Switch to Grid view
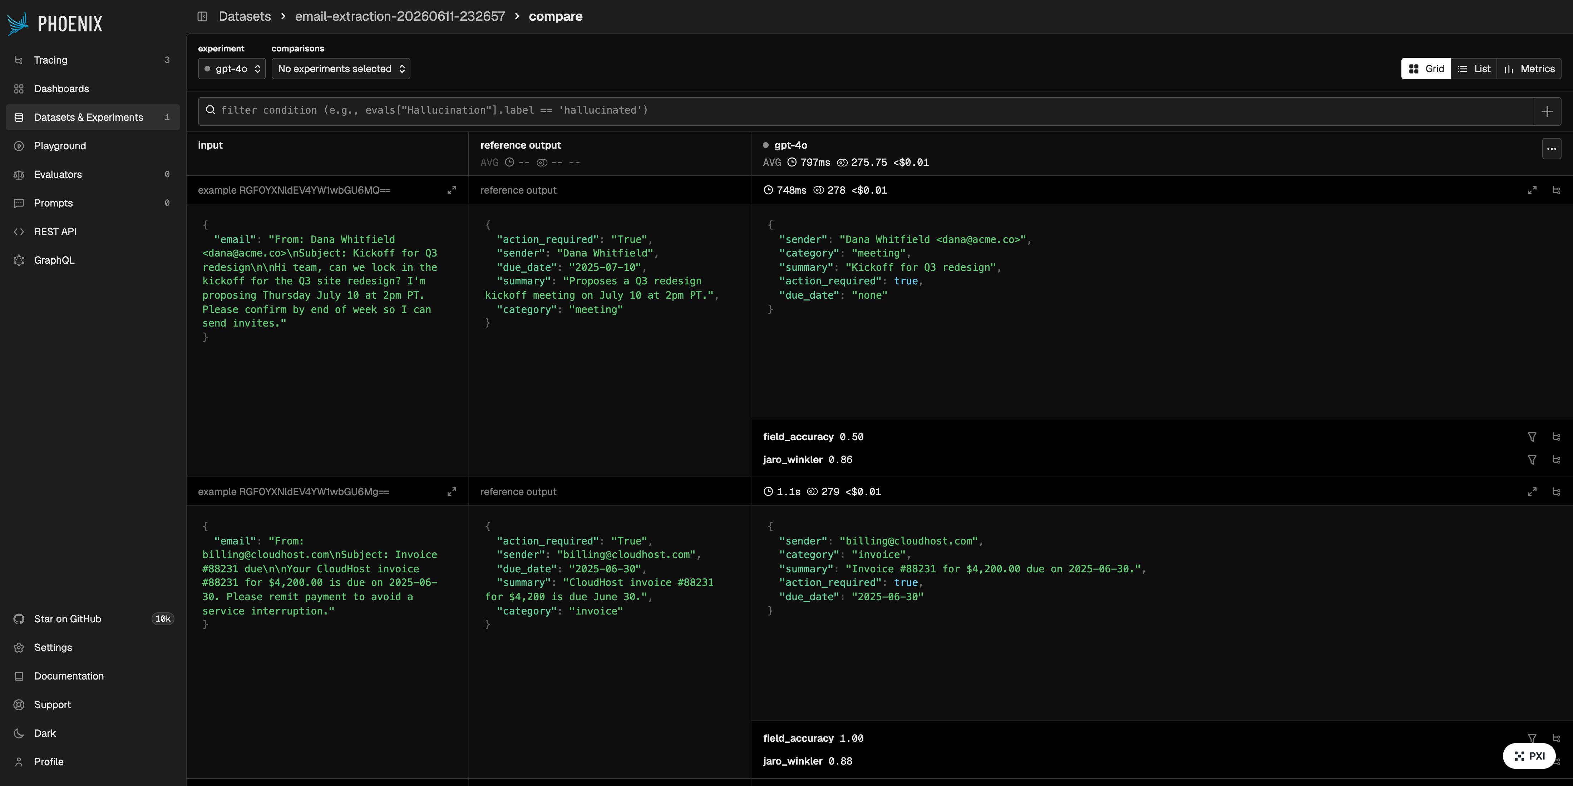This screenshot has width=1573, height=786. (x=1426, y=69)
